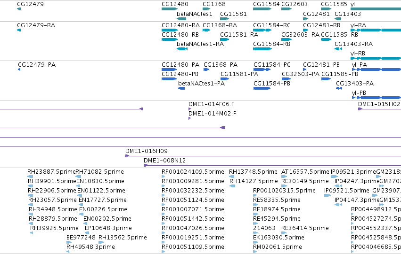The height and width of the screenshot is (254, 401).
Task: Click transcript CG1368-RA
Action: pos(220,25)
